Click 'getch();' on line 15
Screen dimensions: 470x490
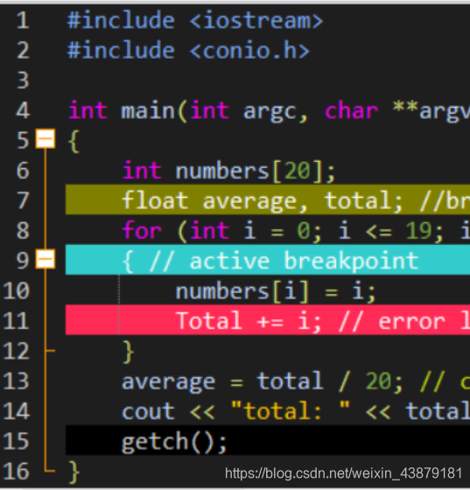click(x=174, y=442)
